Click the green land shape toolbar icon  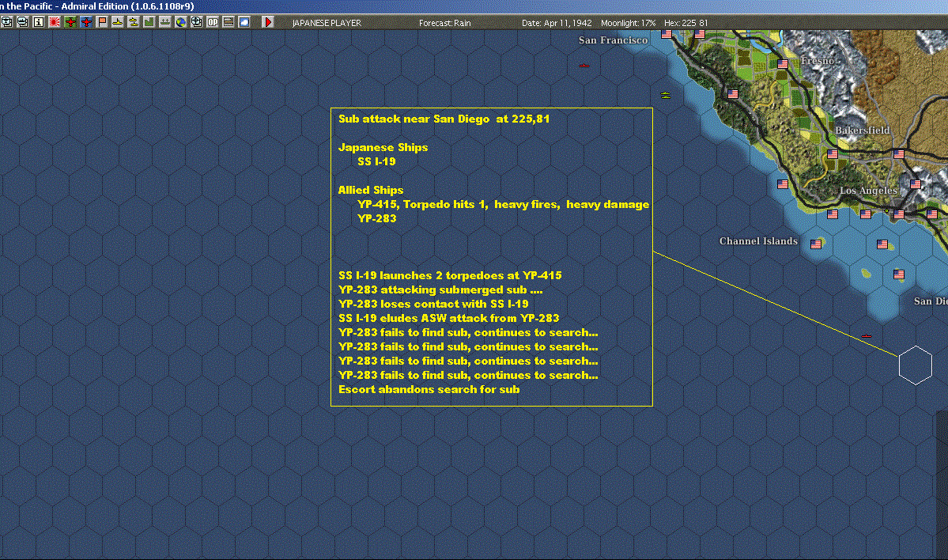coord(149,22)
